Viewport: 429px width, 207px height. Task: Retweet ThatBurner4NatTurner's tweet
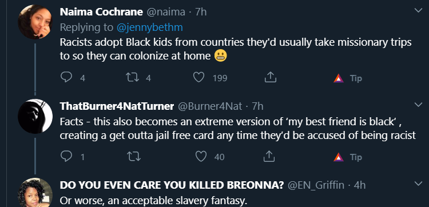coord(134,157)
